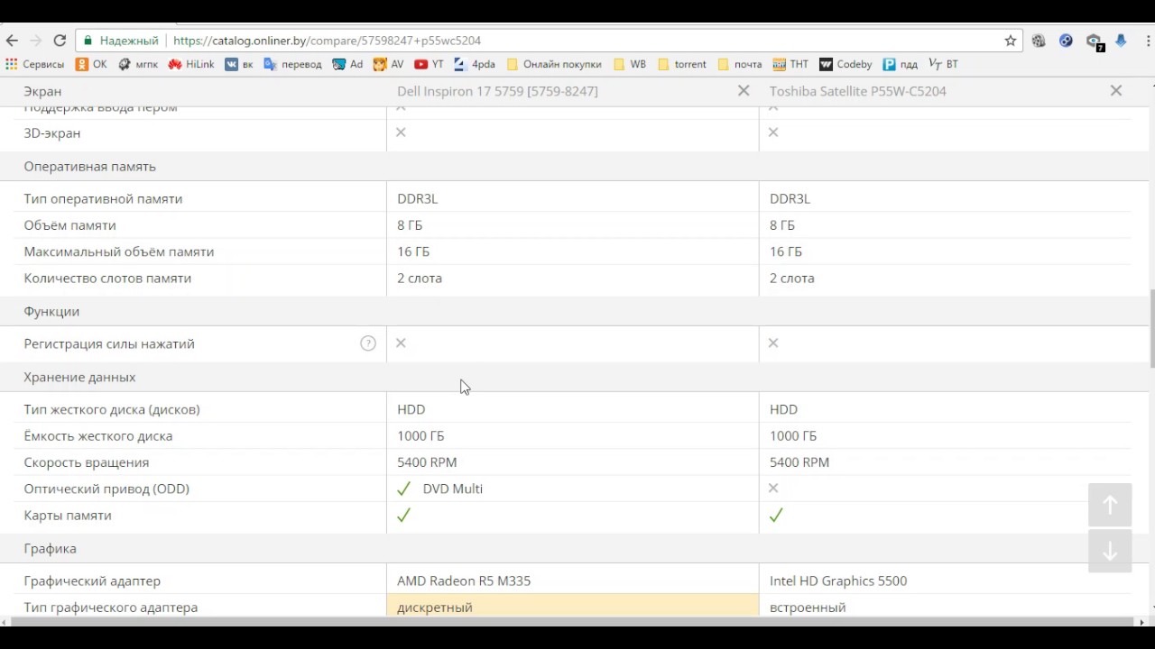Click the Максимальный объём памяти row label

coord(119,252)
